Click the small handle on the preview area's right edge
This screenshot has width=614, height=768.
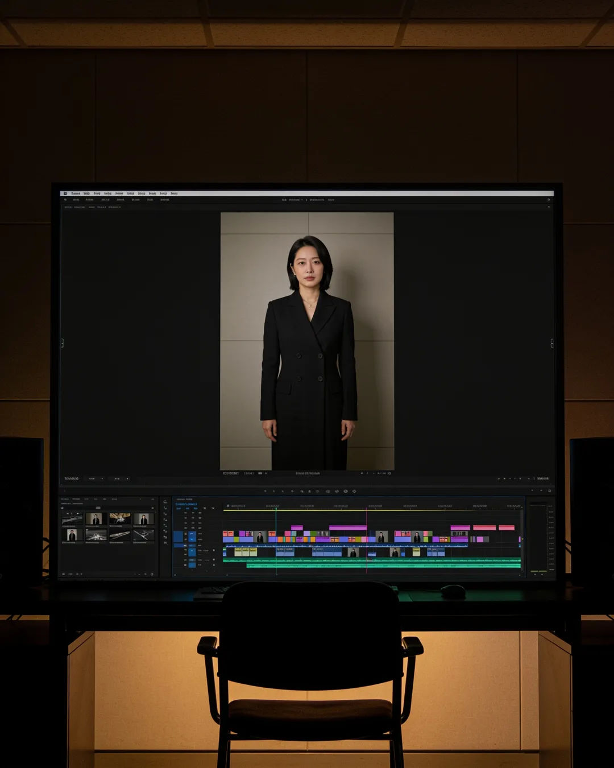pos(552,343)
